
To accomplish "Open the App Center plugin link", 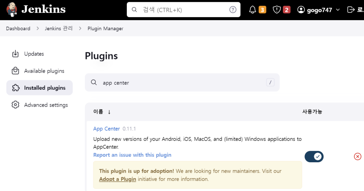I will coord(107,128).
